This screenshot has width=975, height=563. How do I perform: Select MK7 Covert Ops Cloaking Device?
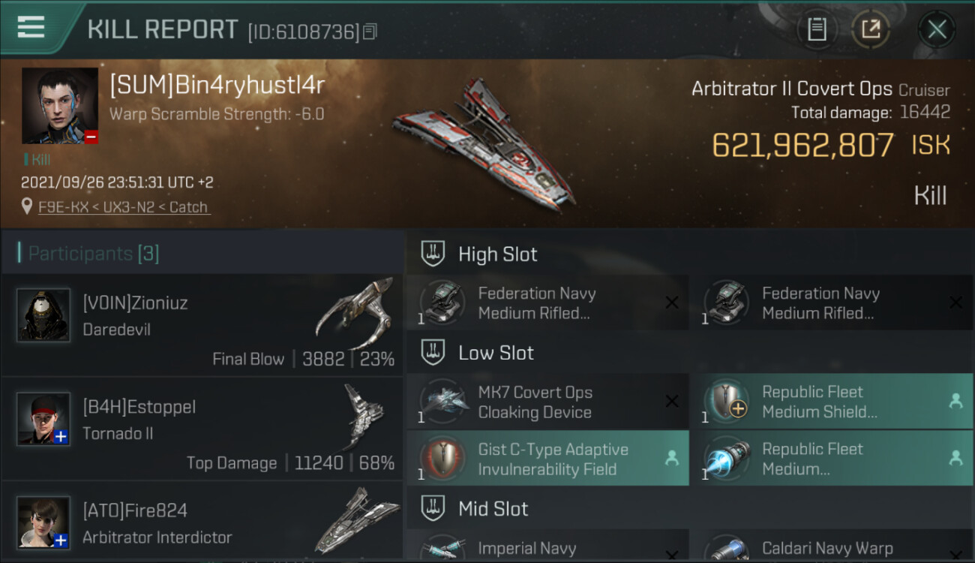[547, 402]
